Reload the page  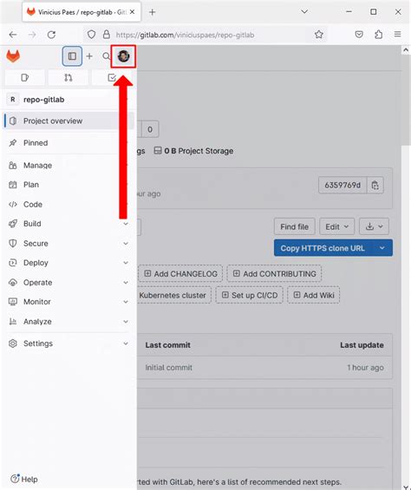click(x=51, y=35)
